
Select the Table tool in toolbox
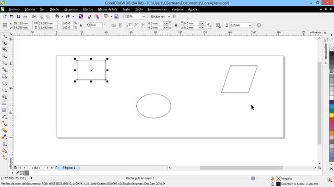click(x=4, y=110)
